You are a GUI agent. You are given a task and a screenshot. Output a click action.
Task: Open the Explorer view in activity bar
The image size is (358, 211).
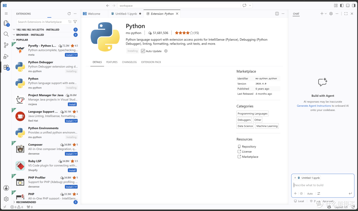coord(6,23)
